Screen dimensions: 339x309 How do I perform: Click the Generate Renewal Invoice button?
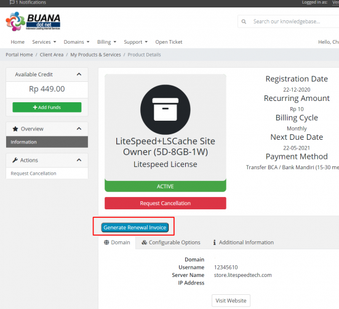[x=135, y=228]
